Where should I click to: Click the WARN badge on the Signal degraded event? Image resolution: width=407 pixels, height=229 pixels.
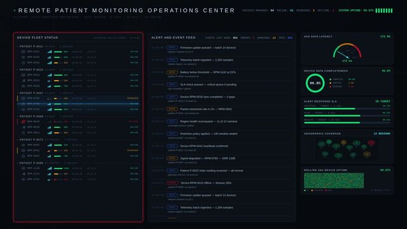[x=172, y=158]
